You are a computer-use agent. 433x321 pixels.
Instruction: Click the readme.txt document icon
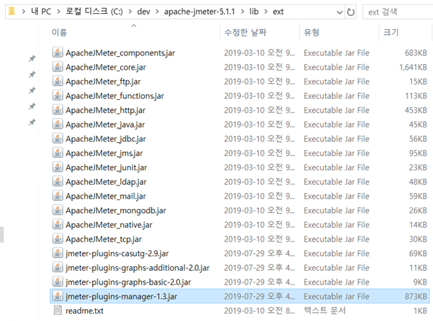[x=57, y=310]
